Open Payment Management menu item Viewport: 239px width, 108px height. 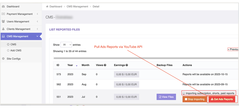(21, 14)
